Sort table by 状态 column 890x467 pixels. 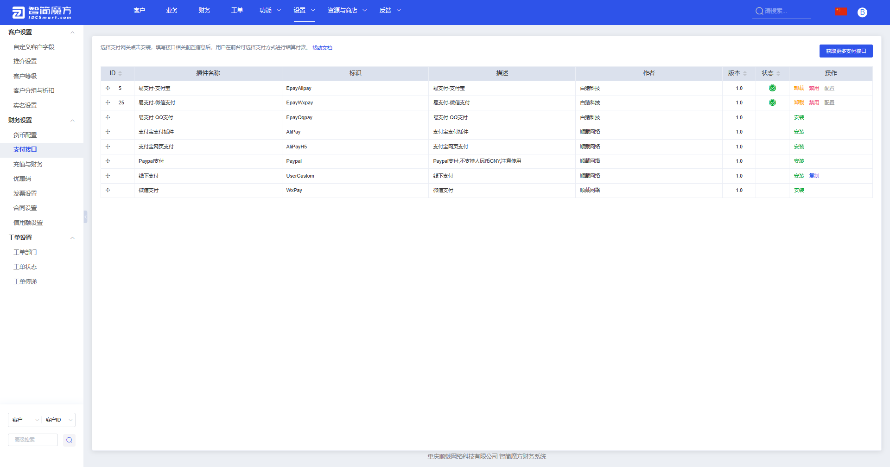coord(778,73)
